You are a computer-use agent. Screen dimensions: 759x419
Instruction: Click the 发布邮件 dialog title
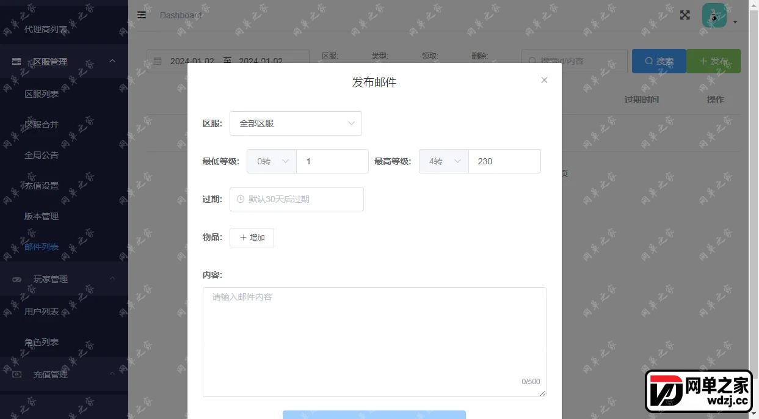[374, 82]
